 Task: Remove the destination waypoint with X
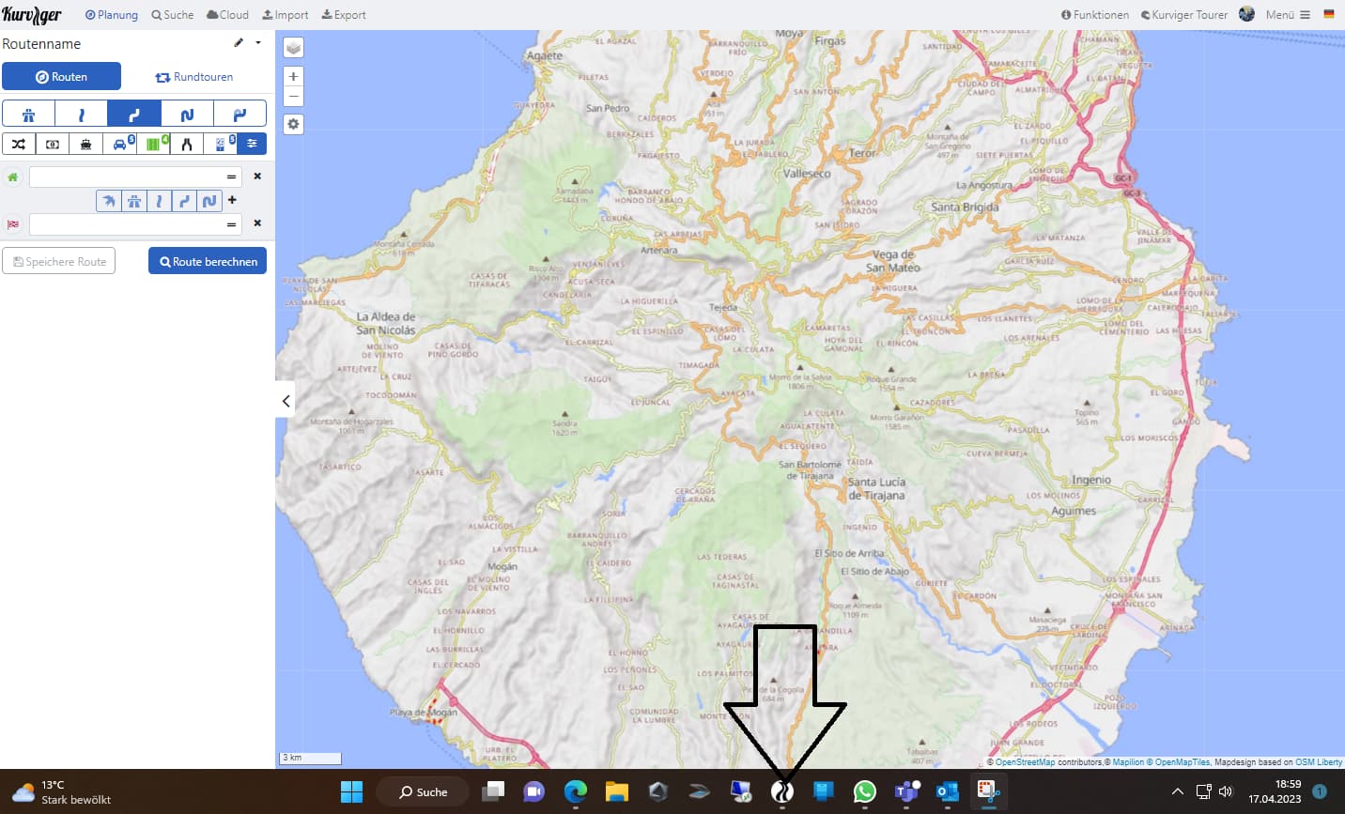tap(257, 223)
